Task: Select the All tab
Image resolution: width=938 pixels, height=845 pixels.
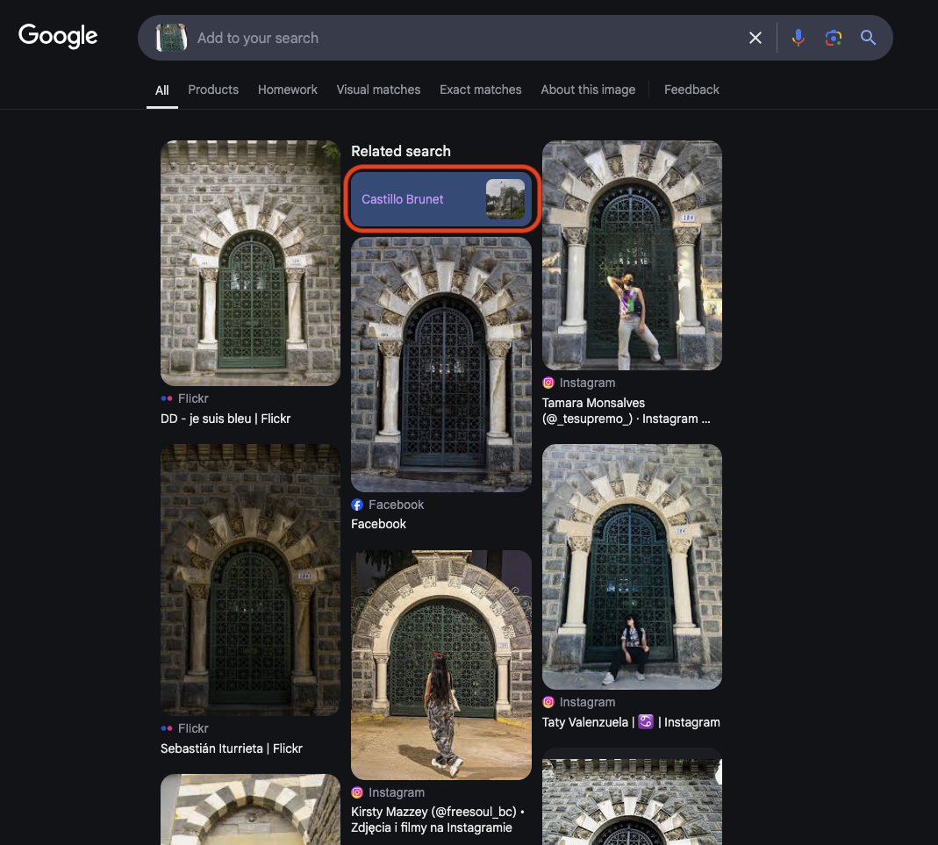Action: click(x=162, y=90)
